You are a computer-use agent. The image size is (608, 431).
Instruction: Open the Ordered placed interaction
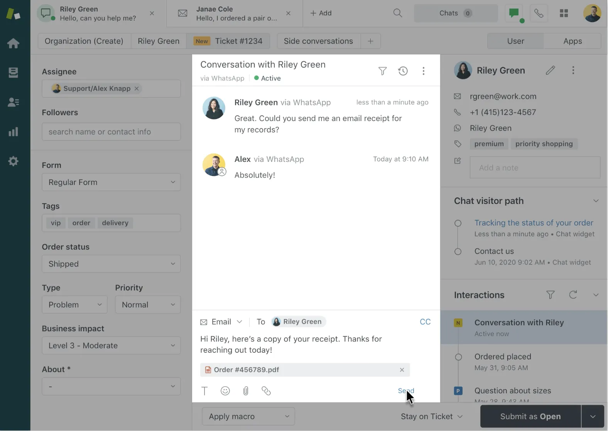click(x=524, y=362)
